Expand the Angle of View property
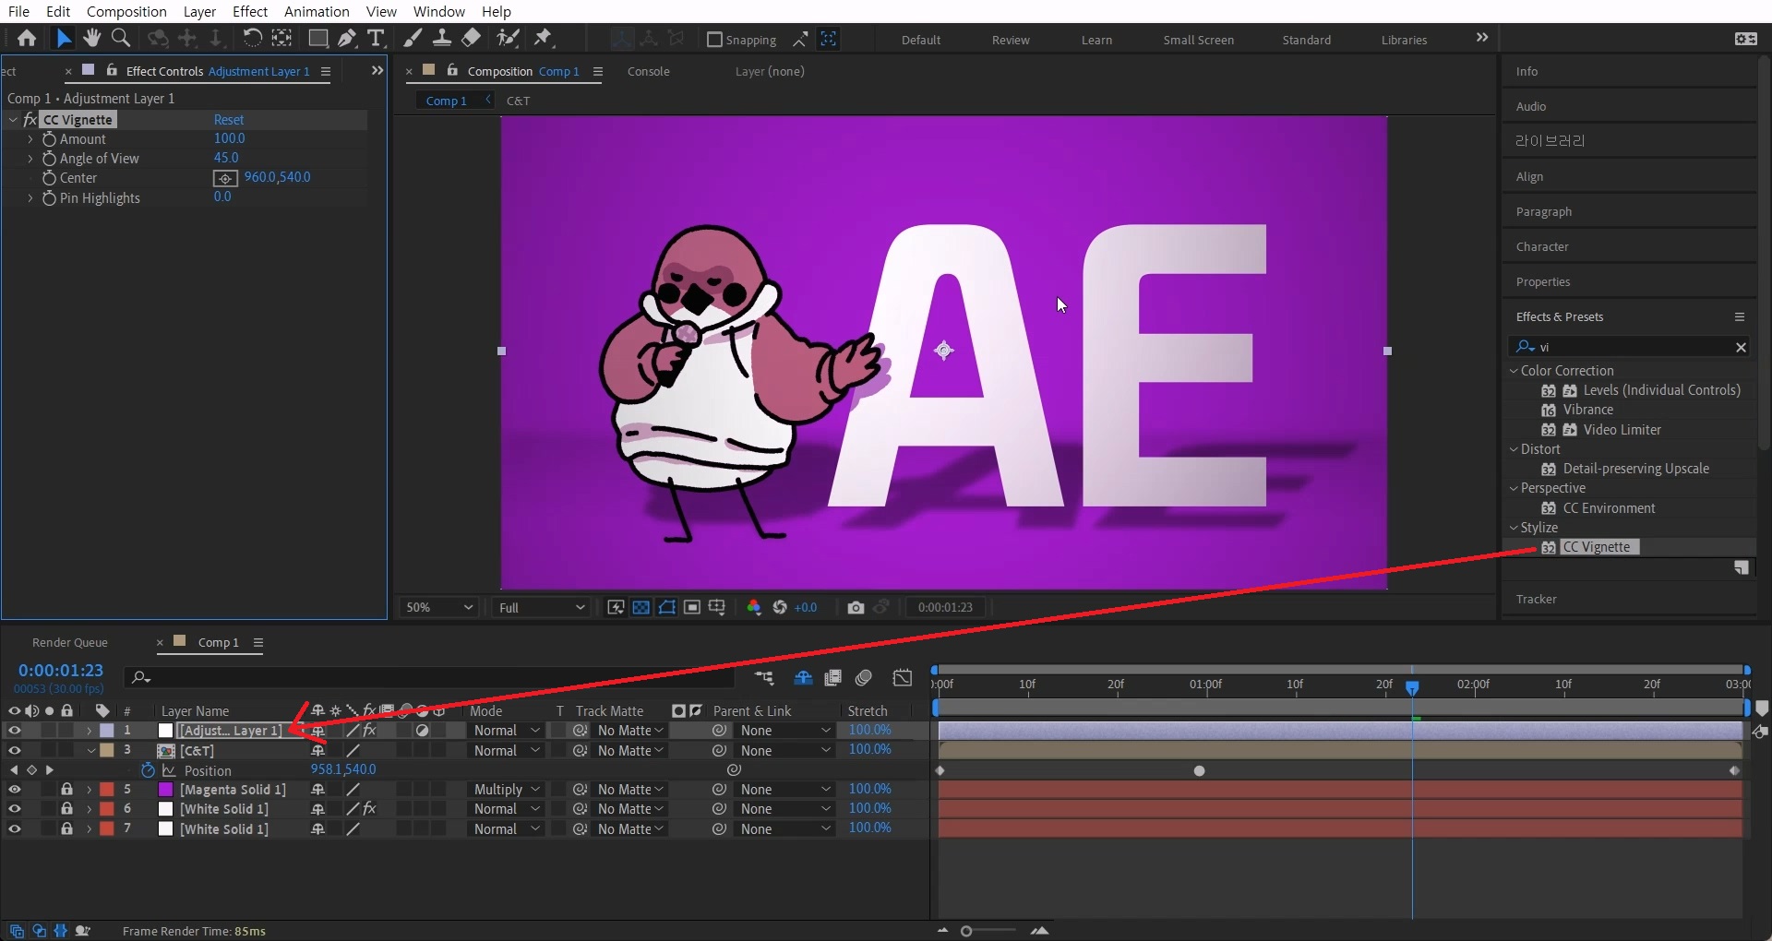 (30, 159)
